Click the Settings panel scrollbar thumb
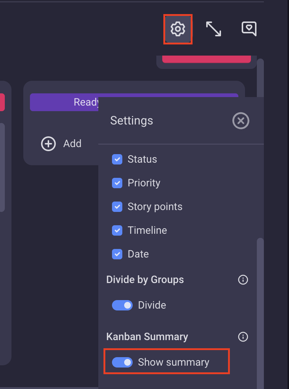 260,313
